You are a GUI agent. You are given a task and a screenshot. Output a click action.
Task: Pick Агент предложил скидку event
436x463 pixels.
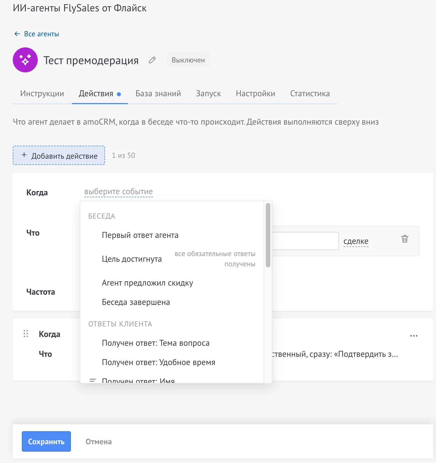172,283
